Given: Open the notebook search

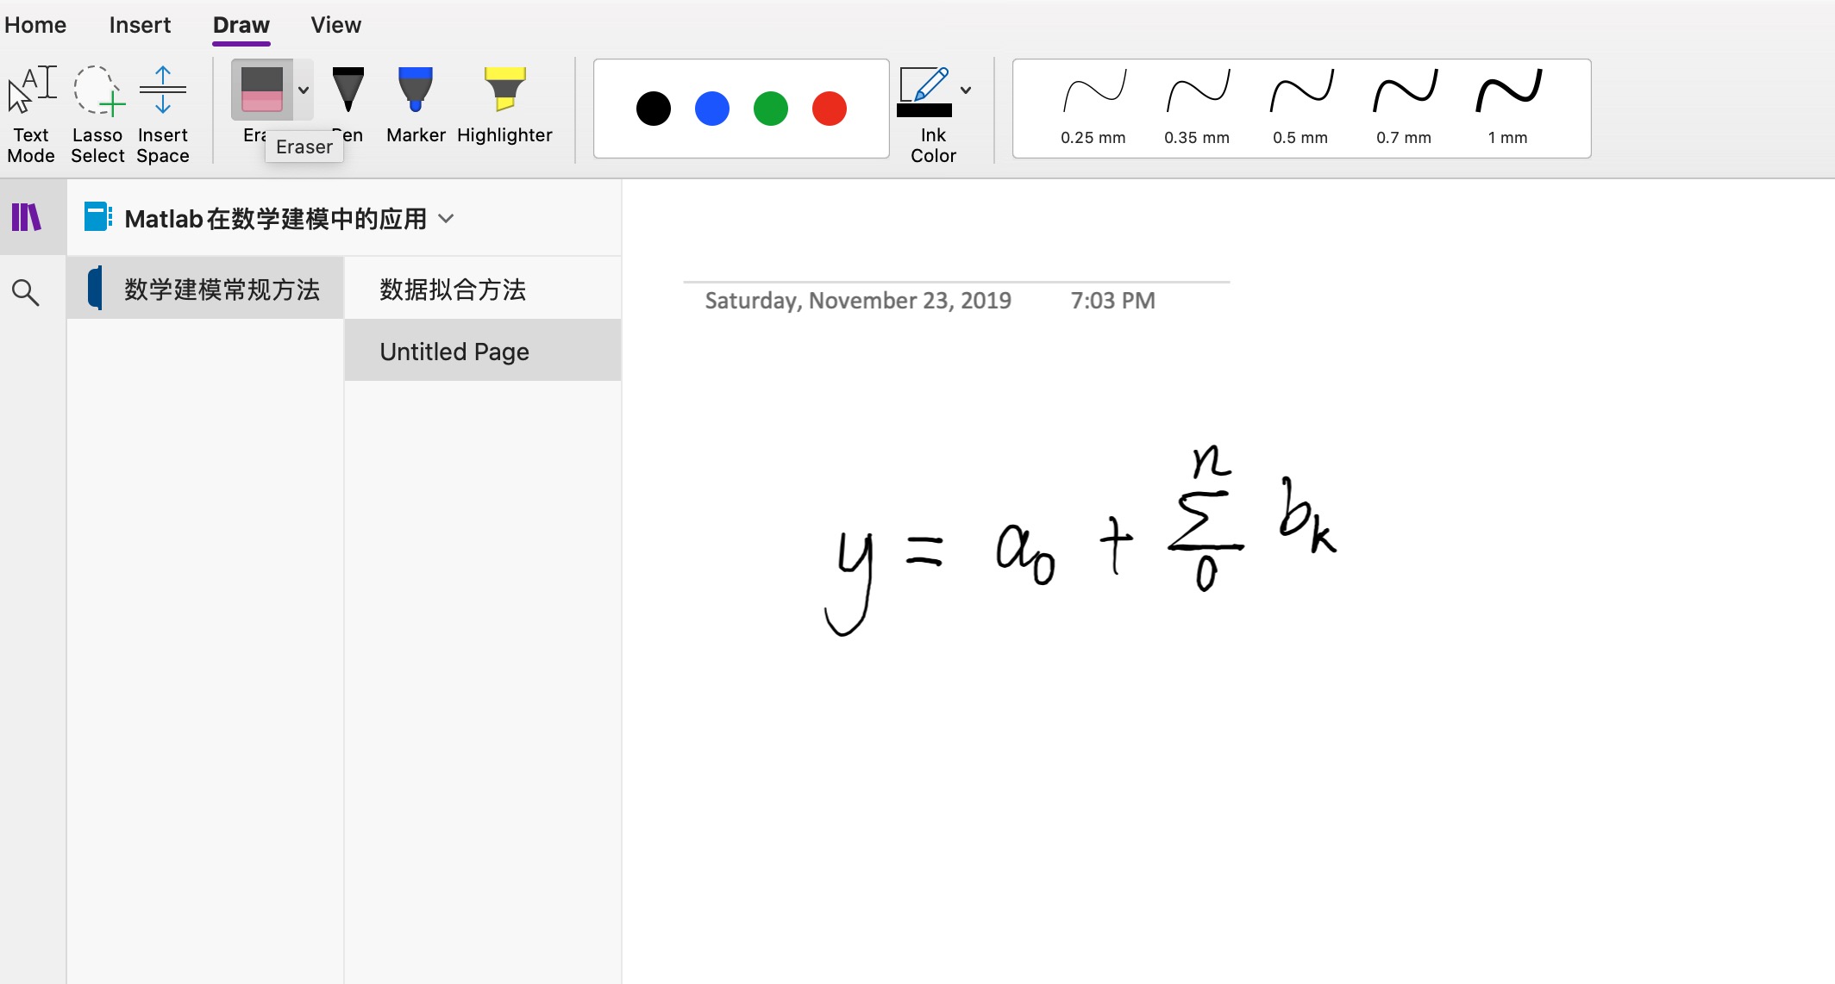Looking at the screenshot, I should pos(27,293).
